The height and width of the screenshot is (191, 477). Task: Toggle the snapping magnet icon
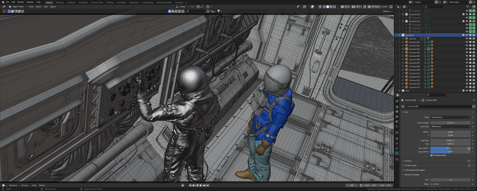click(x=198, y=7)
